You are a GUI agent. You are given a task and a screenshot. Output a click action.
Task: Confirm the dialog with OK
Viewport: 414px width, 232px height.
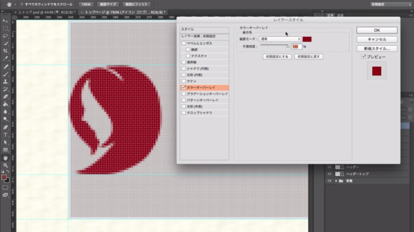tap(377, 30)
